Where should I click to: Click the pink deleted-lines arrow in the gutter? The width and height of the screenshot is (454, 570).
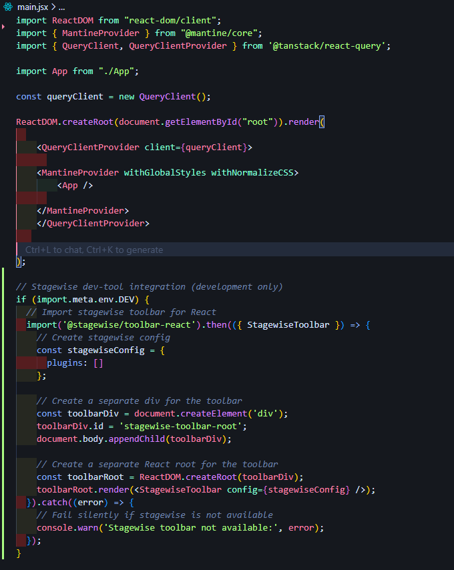click(x=3, y=27)
